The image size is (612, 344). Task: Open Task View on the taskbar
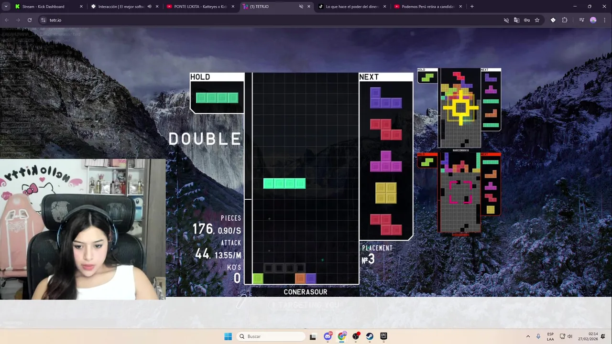point(313,336)
